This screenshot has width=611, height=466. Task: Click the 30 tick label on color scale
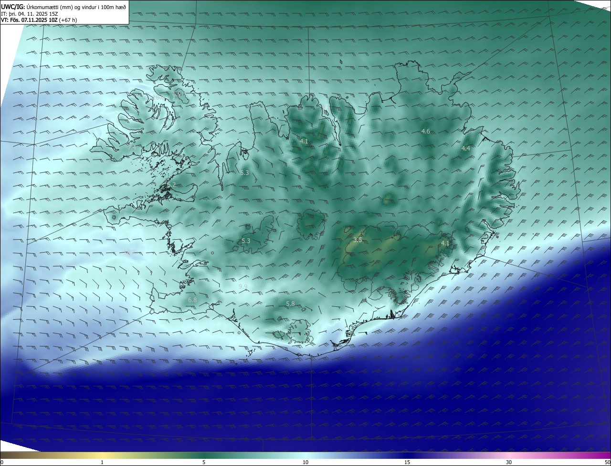(509, 462)
